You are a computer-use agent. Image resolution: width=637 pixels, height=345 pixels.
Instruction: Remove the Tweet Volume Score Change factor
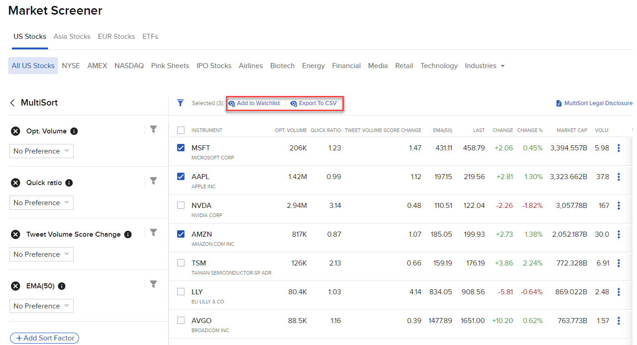pos(15,234)
